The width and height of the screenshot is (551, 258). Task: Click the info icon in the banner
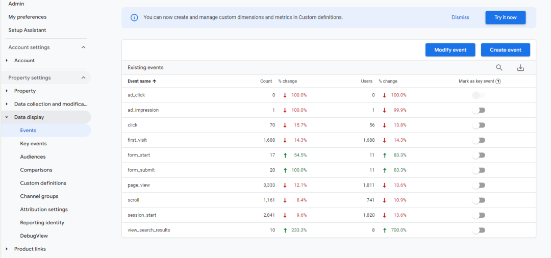(x=134, y=17)
